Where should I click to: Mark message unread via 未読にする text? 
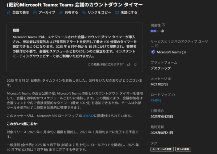[128, 13]
